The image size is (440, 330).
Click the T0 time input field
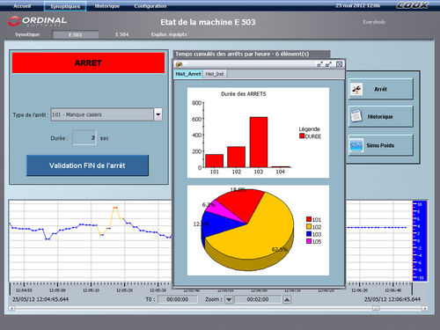[178, 299]
